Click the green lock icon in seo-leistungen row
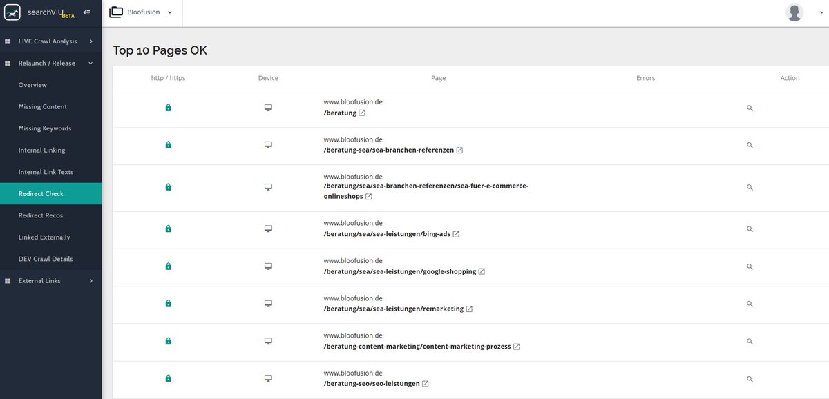The height and width of the screenshot is (399, 829). point(168,378)
